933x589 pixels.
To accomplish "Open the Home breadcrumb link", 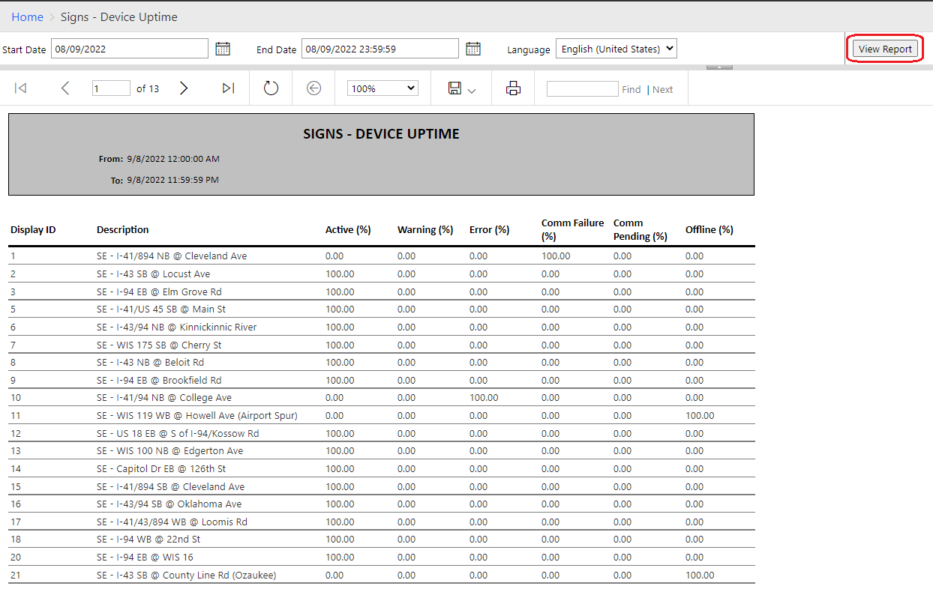I will coord(27,16).
